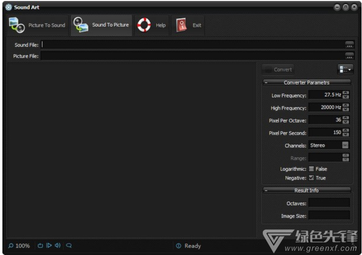Open the Channels Stereo dropdown
362x255 pixels.
point(345,145)
